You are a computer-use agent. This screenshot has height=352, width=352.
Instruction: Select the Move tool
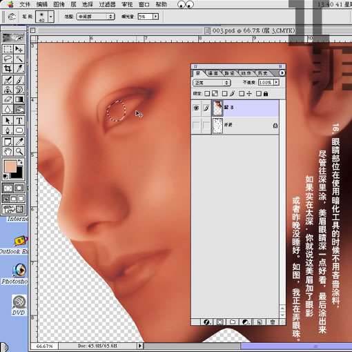click(x=19, y=49)
